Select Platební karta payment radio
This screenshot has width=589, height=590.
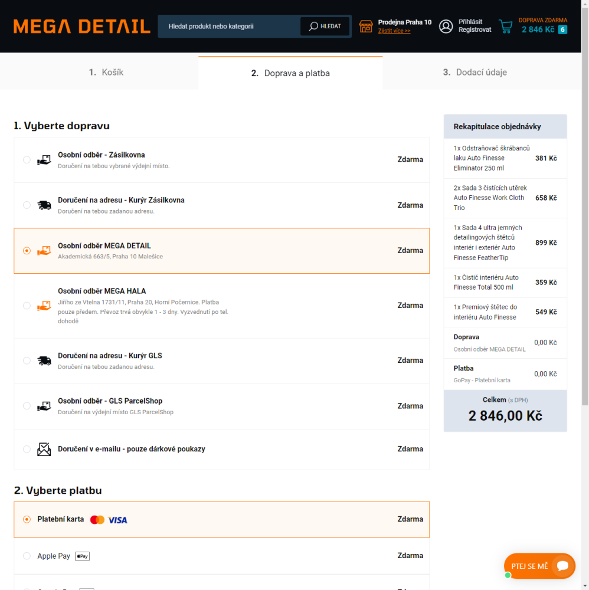pos(27,520)
